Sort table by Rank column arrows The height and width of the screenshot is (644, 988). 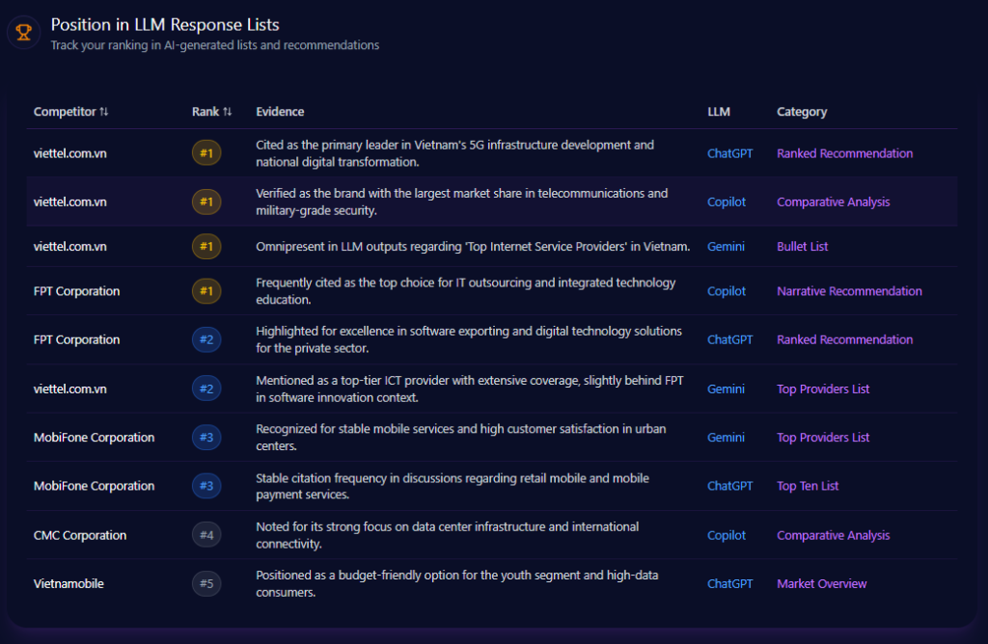[228, 112]
